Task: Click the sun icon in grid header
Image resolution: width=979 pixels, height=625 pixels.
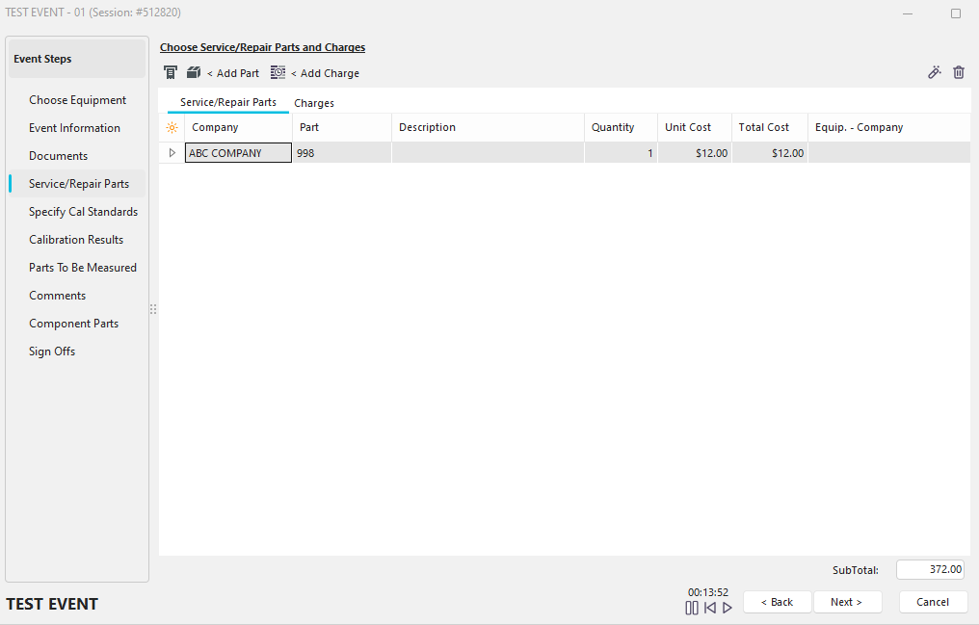Action: click(x=172, y=127)
